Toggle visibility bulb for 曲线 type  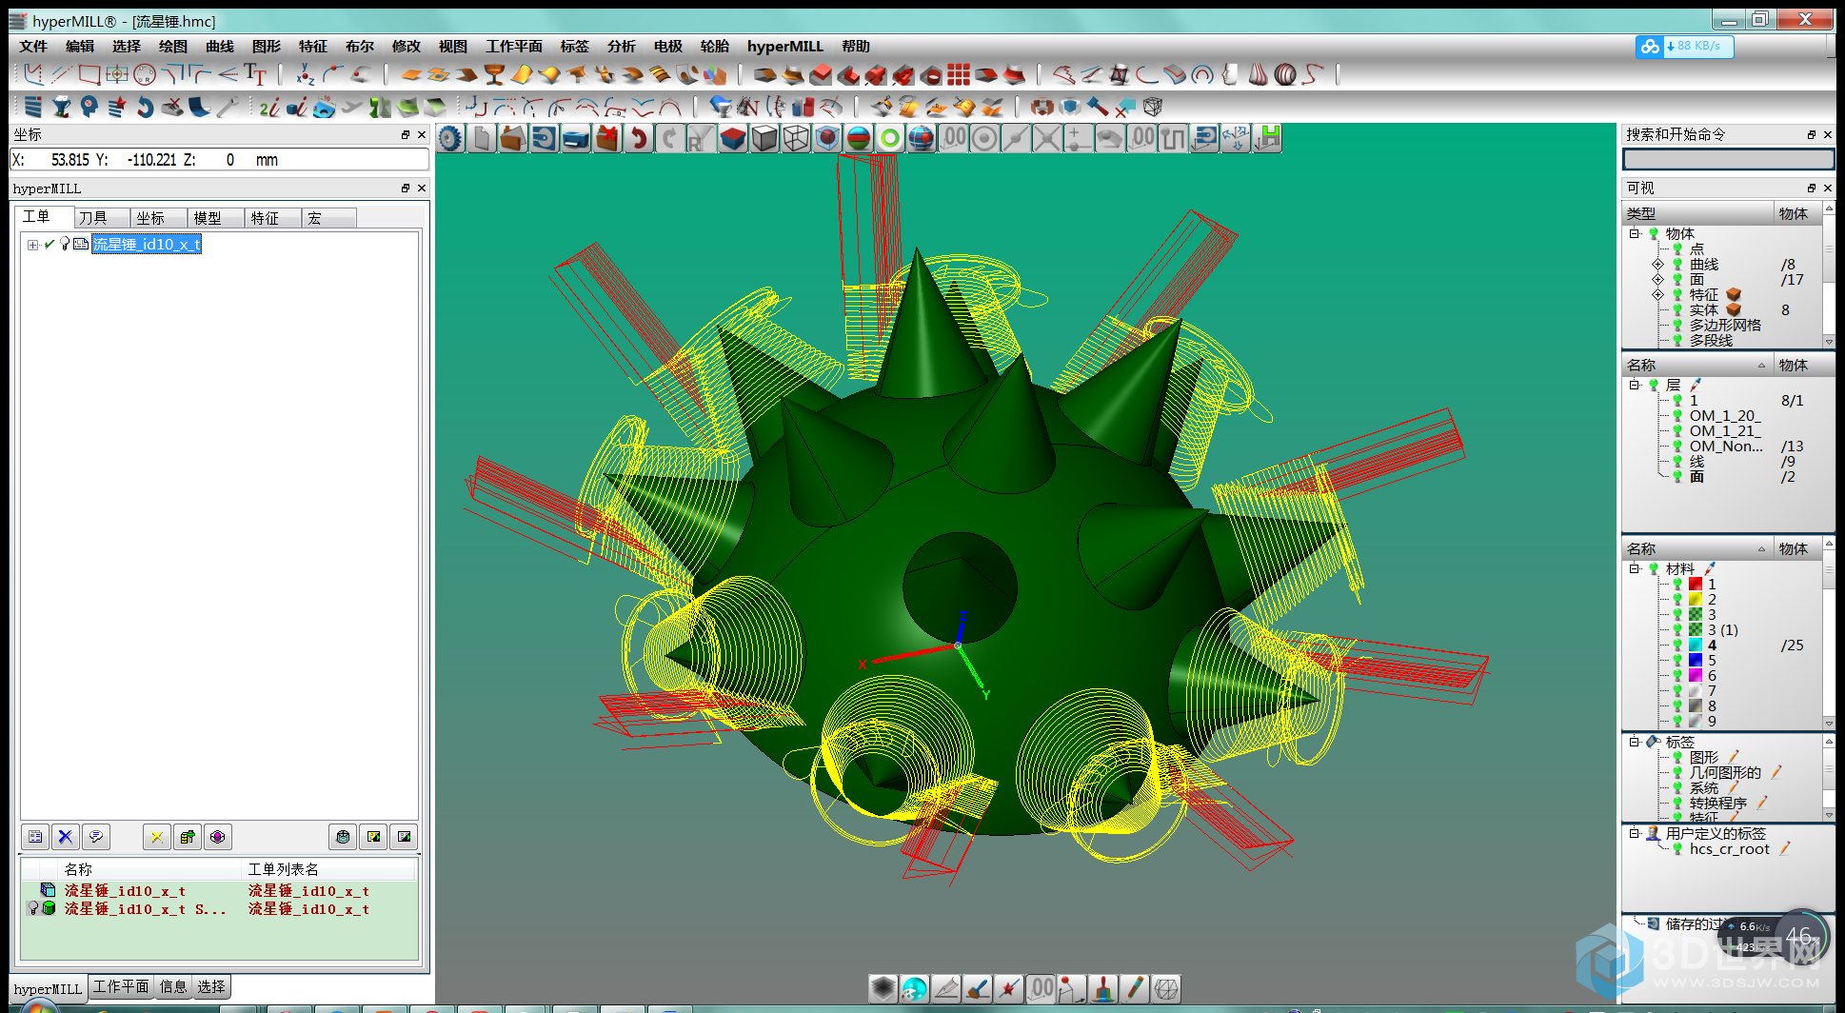1677,265
